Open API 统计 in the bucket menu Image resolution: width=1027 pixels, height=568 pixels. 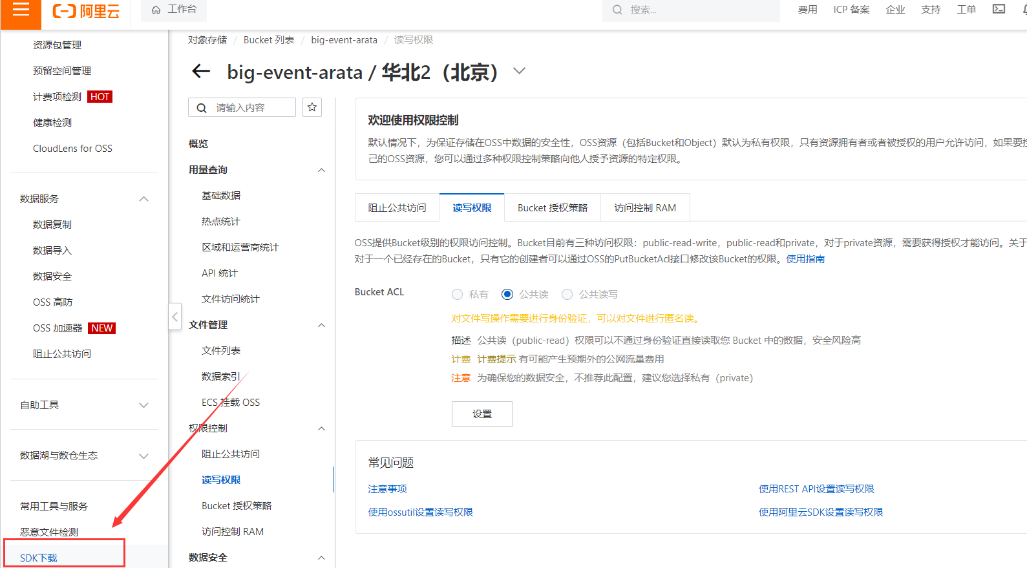point(220,273)
